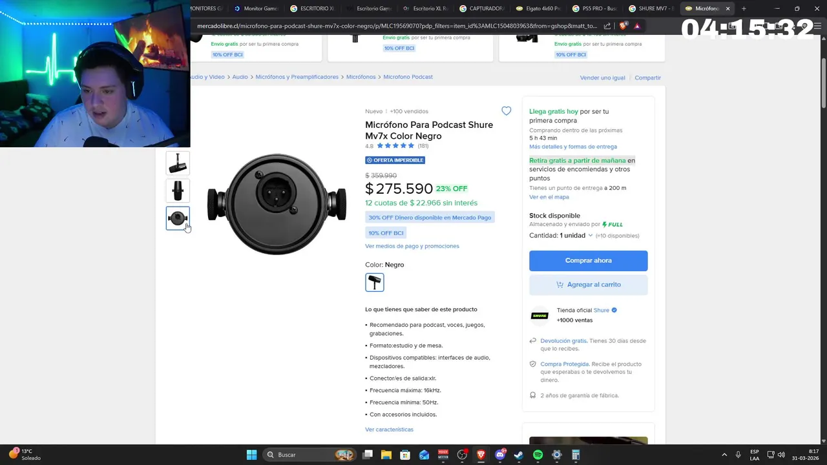This screenshot has width=827, height=465.
Task: Select first product thumbnail with stand
Action: coord(178,163)
